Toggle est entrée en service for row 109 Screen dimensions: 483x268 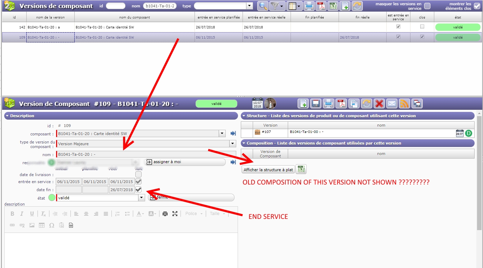point(398,37)
